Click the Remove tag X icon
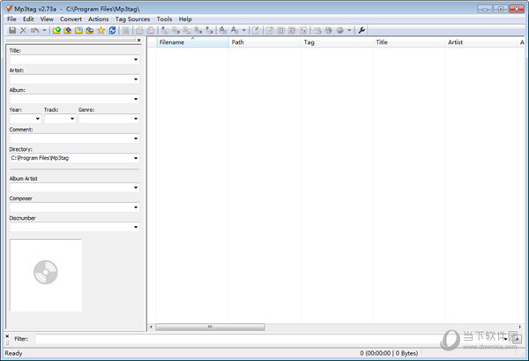The image size is (529, 361). pos(23,30)
